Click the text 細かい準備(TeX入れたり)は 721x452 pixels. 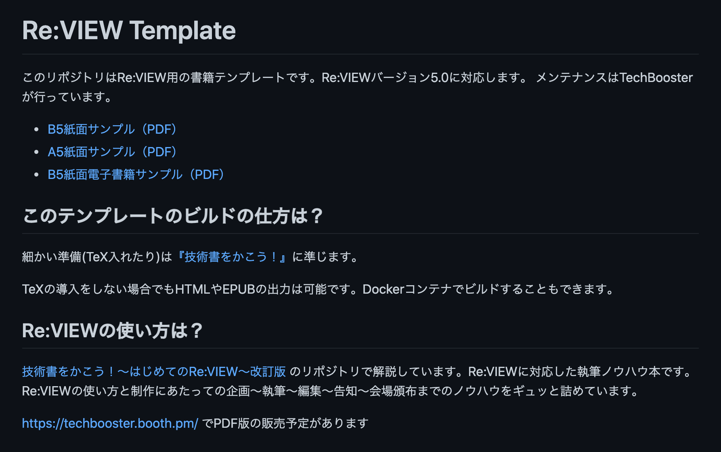pos(97,257)
